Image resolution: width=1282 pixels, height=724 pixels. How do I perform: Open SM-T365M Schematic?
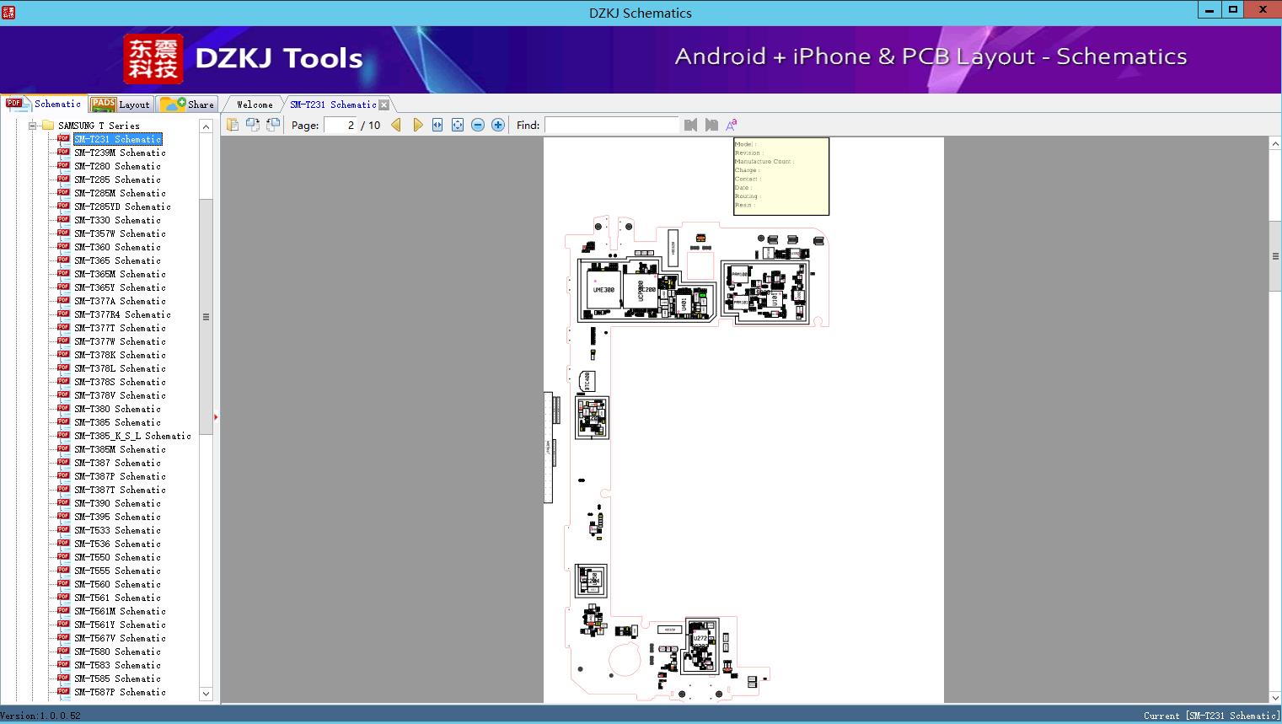click(x=120, y=274)
